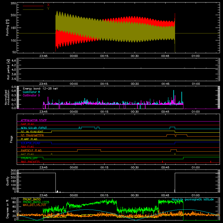Select the red X legend letter
This screenshot has width=223, height=223.
[x=48, y=5]
